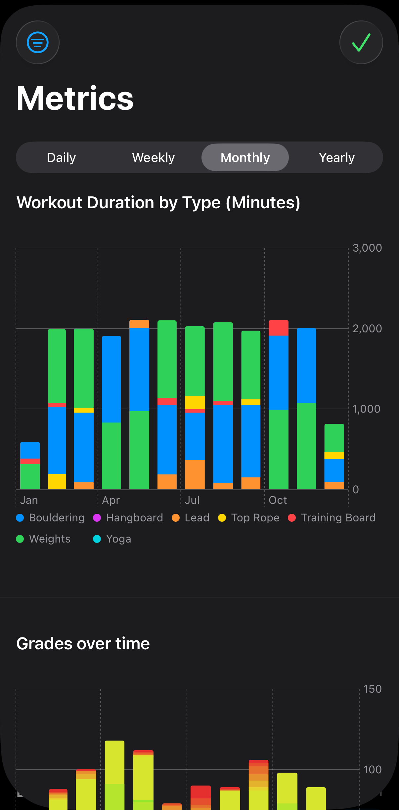The image size is (399, 810).
Task: Tap the Apr axis label
Action: [x=111, y=500]
